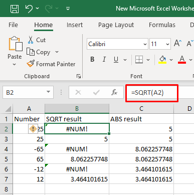Increase font size with large A icon
Image resolution: width=194 pixels, height=195 pixels.
[x=177, y=43]
